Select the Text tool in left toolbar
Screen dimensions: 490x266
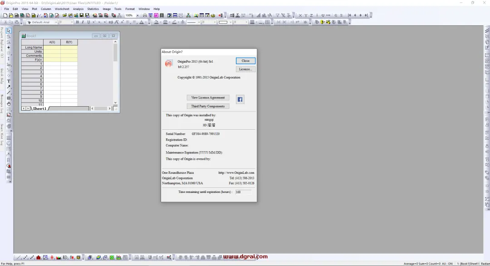(9, 81)
